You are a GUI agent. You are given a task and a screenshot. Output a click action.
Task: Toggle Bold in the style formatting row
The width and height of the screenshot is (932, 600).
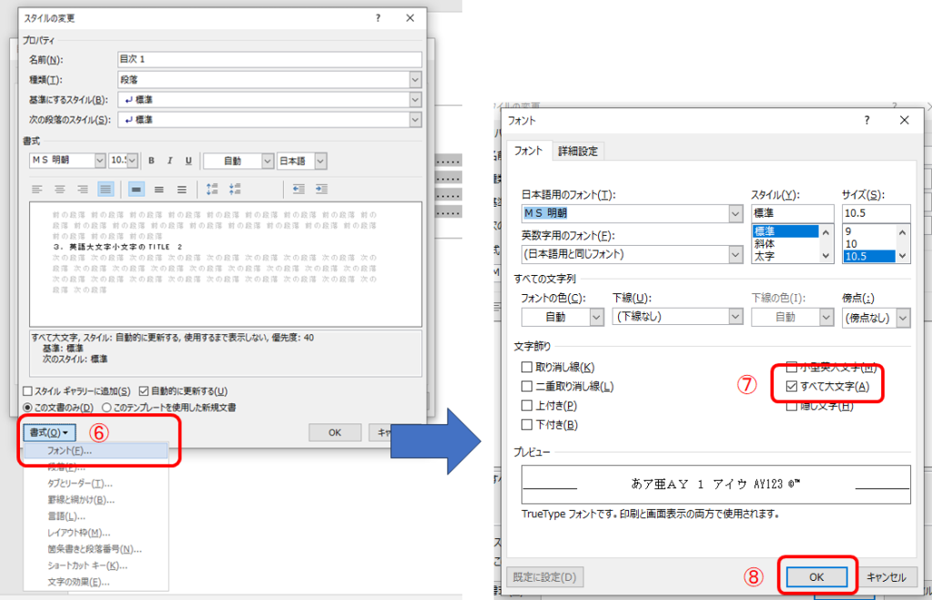pos(152,161)
